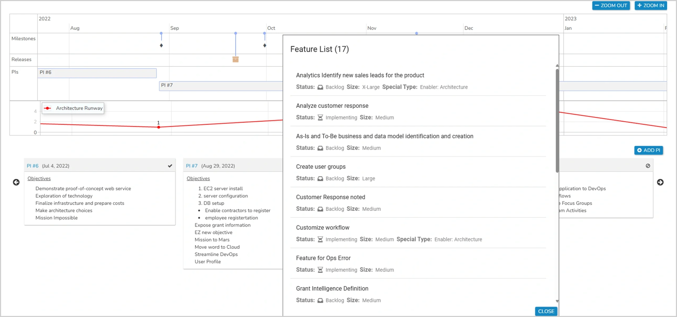Click the Architecture Runway data point labeled 1

(158, 127)
